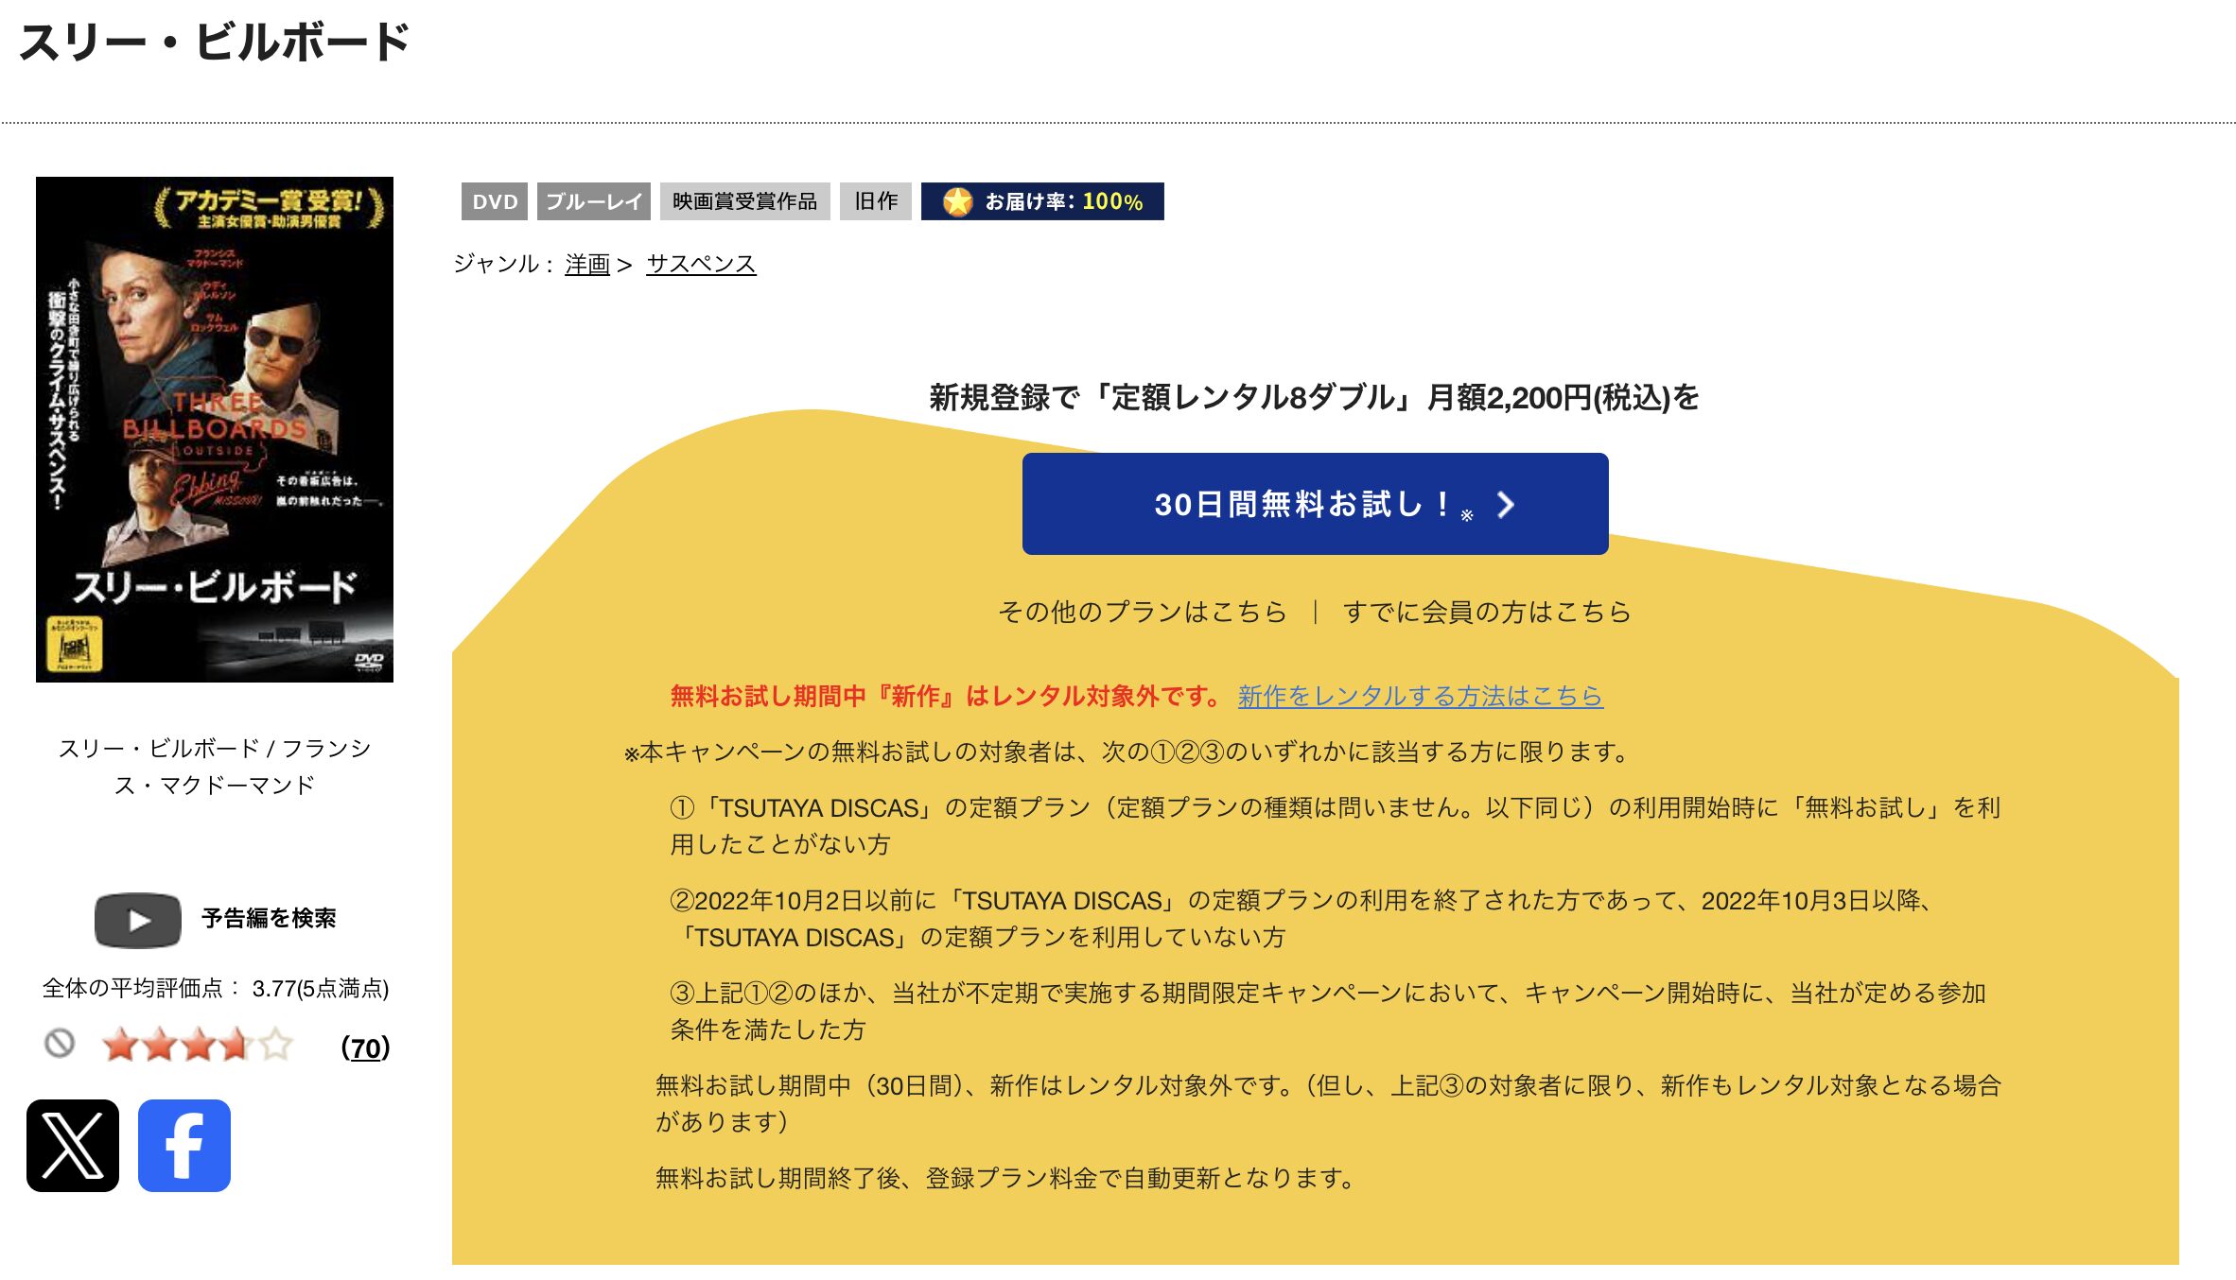Click the 無料お試し期間終了後、登録プラン料金で自動更新 text
Viewport: 2236px width, 1280px height.
click(1006, 1179)
